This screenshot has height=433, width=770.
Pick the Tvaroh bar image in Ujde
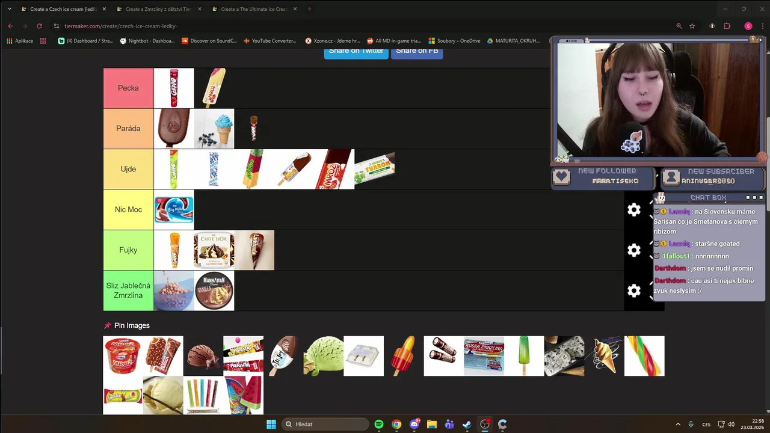[x=375, y=169]
